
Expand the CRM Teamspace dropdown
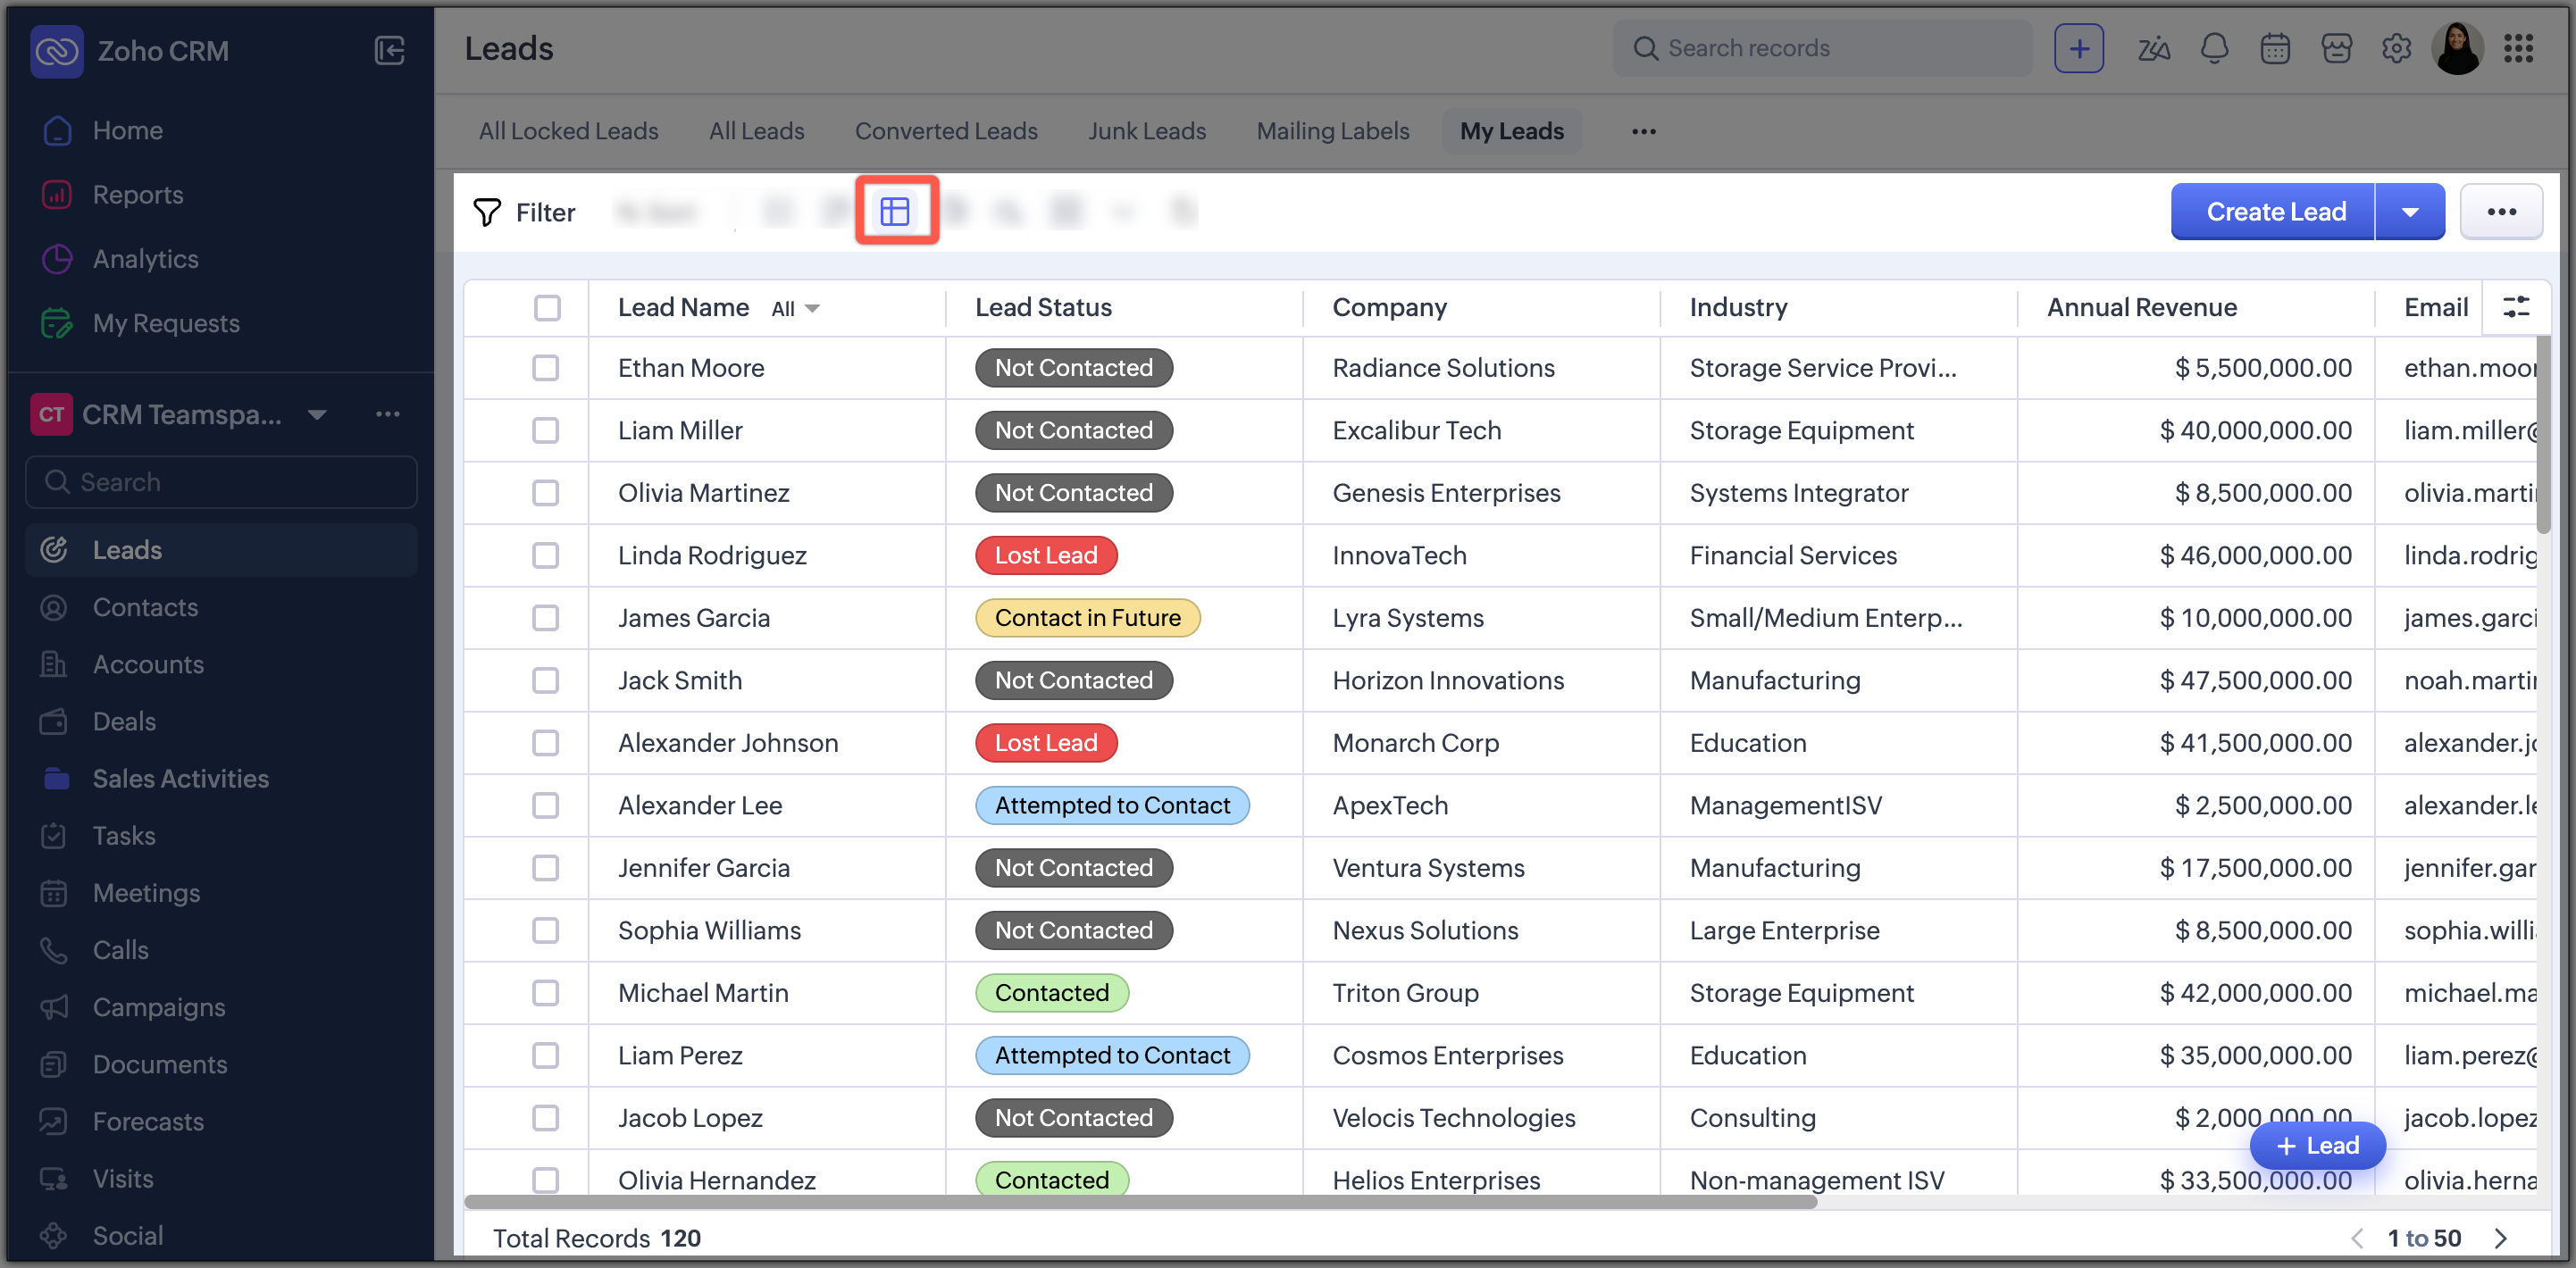pyautogui.click(x=318, y=414)
